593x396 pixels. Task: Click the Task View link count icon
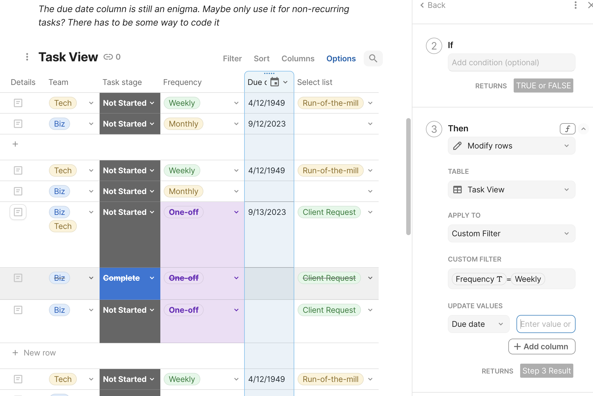[108, 57]
